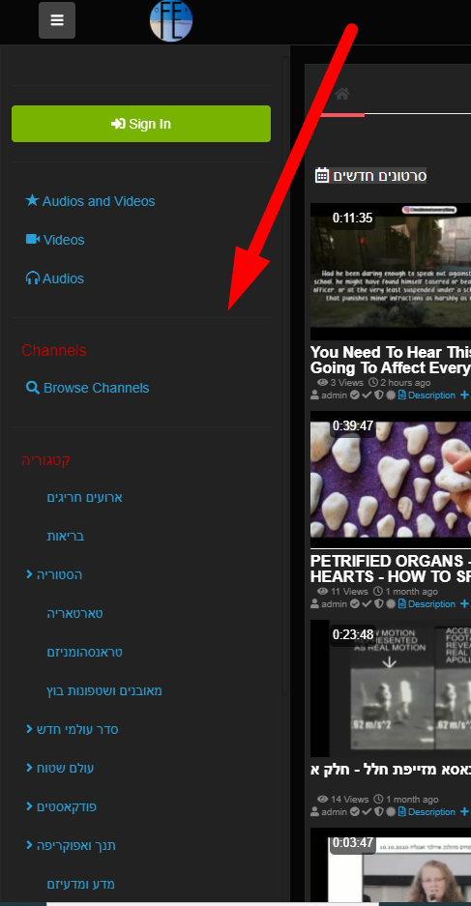Show Description of 3 Views video

tap(431, 395)
